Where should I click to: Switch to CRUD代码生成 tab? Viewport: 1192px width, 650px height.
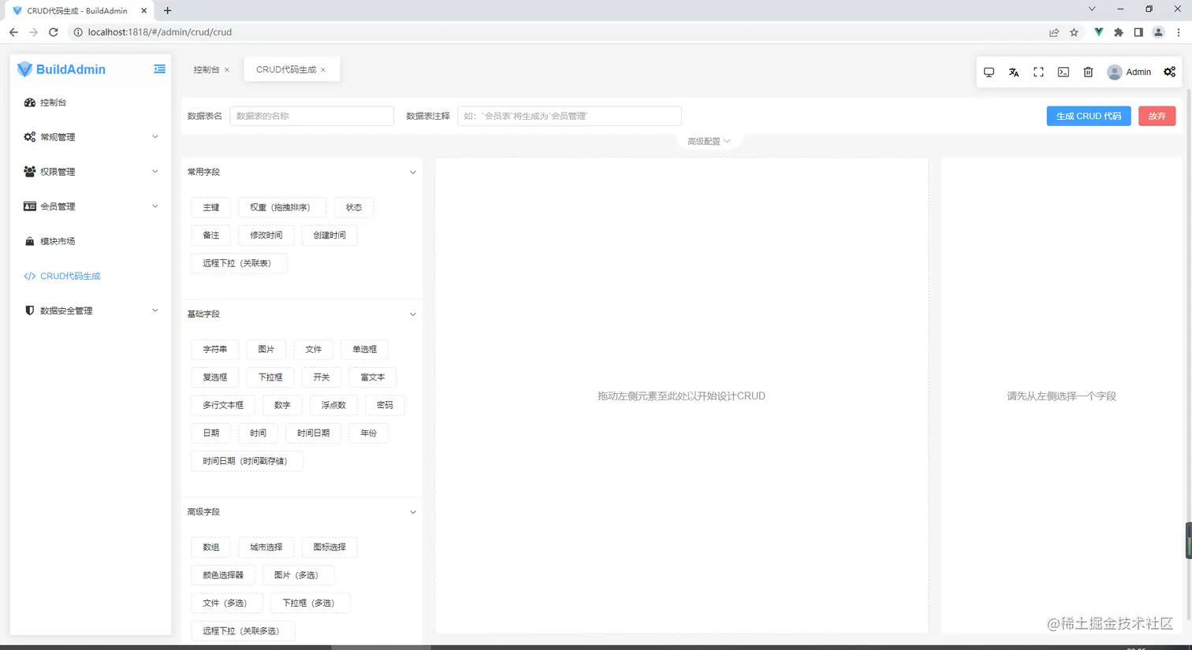click(x=285, y=69)
